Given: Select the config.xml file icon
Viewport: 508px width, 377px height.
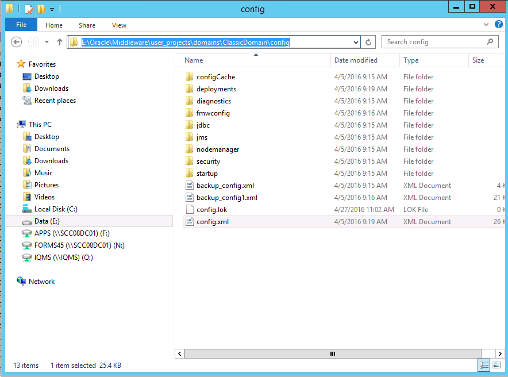Looking at the screenshot, I should point(190,221).
